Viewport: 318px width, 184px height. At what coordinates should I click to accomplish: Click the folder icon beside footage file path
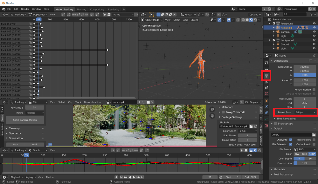click(x=251, y=126)
